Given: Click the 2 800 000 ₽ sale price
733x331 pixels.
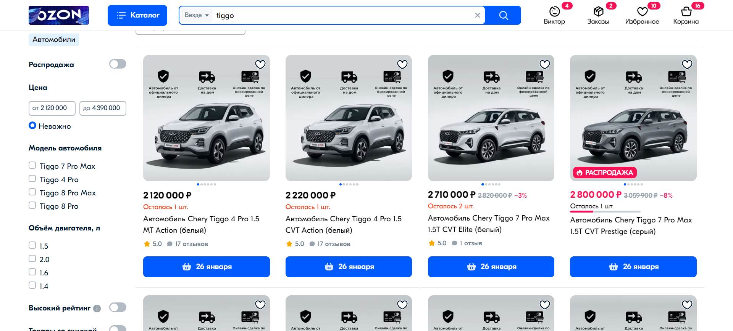Looking at the screenshot, I should pos(596,195).
